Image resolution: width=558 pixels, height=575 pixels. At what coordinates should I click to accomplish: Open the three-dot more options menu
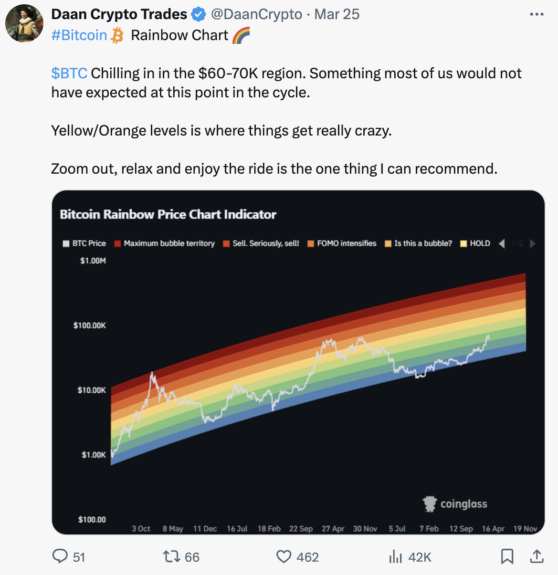[x=537, y=14]
